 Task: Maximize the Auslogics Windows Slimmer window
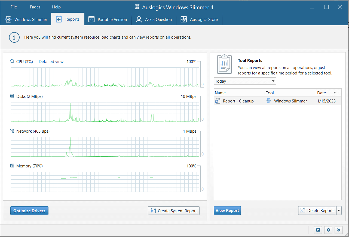click(x=326, y=7)
